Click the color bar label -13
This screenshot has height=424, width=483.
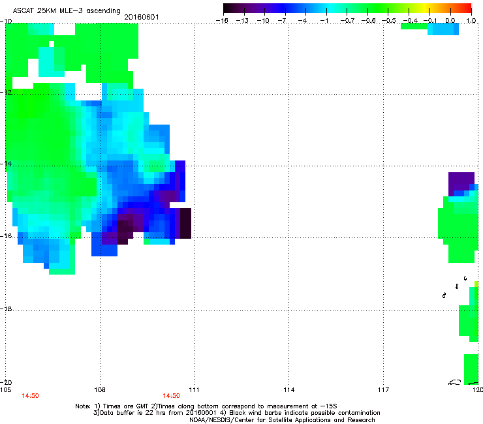[x=242, y=21]
